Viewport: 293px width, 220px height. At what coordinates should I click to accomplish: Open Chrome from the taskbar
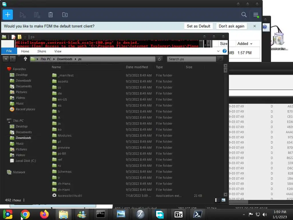pos(25,214)
